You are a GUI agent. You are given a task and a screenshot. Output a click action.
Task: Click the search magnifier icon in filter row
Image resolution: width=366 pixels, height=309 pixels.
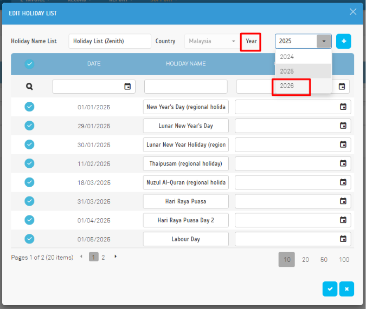[29, 86]
